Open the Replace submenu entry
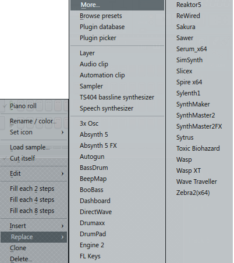The width and height of the screenshot is (234, 263). coord(34,237)
